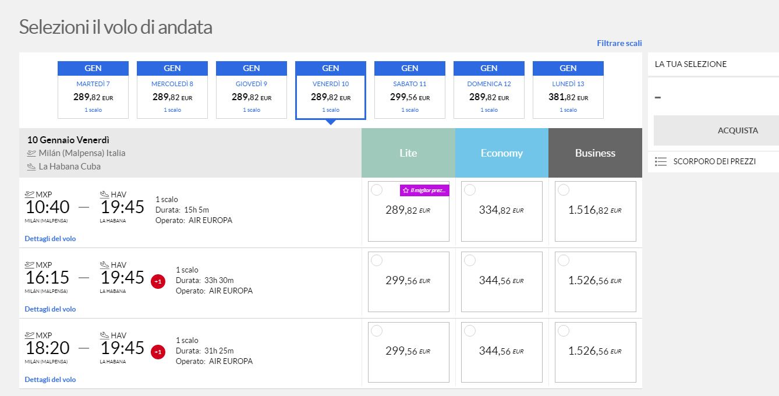Select Economy fare 334,82 EUR radio button
Screen dimensions: 779x396
(x=470, y=190)
